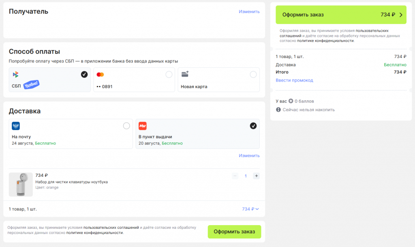Increase quantity with the plus button
Screen dimensions: 415x247
tap(256, 176)
